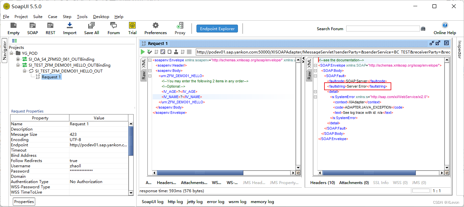
Task: Click the Search Forum input field
Action: point(383,29)
